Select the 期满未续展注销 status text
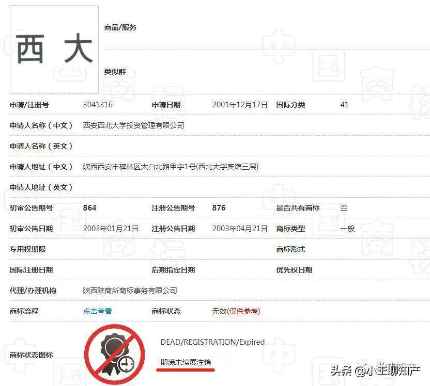 pos(186,362)
